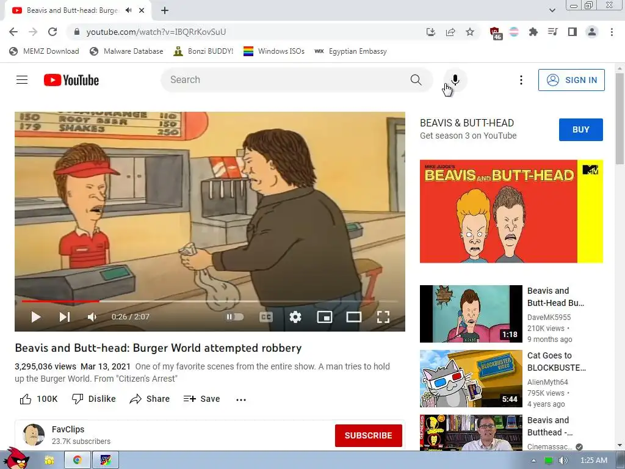Screen dimensions: 625x469
Task: Open Beavis and Butt-Head Bu... 1:18 video thumbnail
Action: point(471,313)
